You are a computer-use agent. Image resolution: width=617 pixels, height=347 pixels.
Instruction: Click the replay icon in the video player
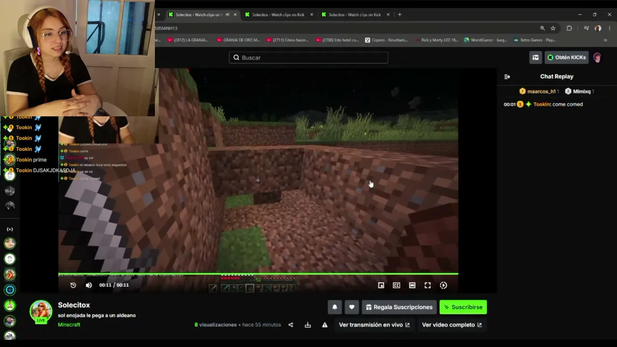coord(73,285)
